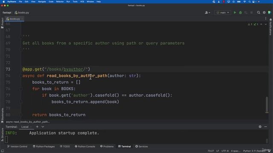
Task: Click the 4 spaces indent setting
Action: coord(235,151)
